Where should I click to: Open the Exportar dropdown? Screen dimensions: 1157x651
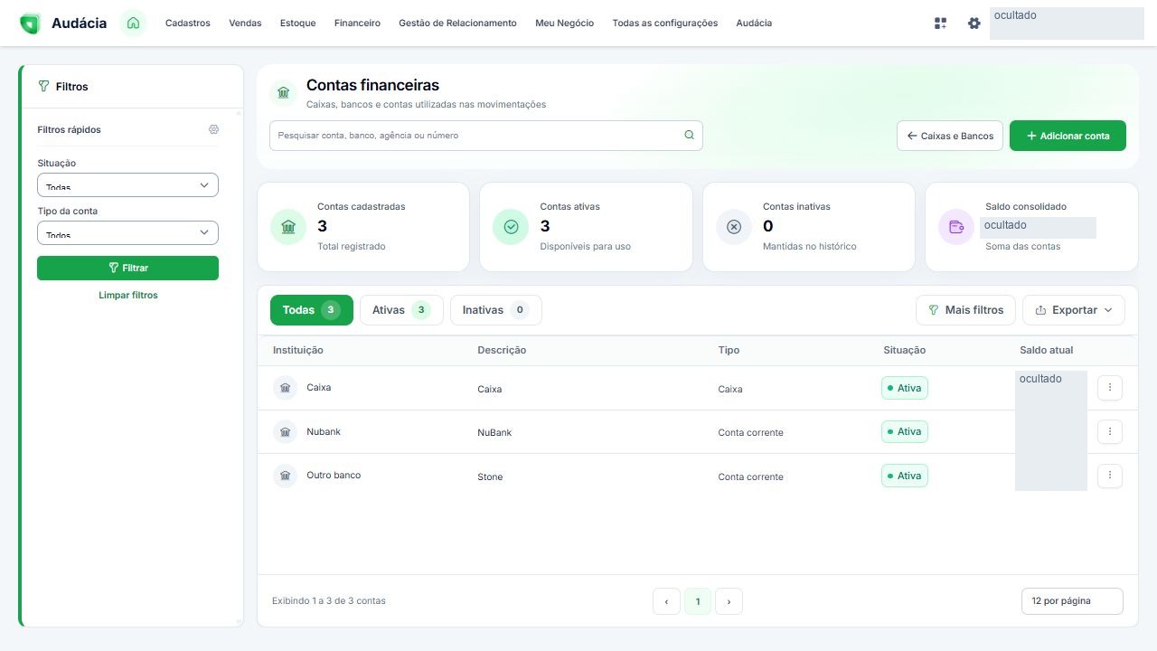[1074, 310]
